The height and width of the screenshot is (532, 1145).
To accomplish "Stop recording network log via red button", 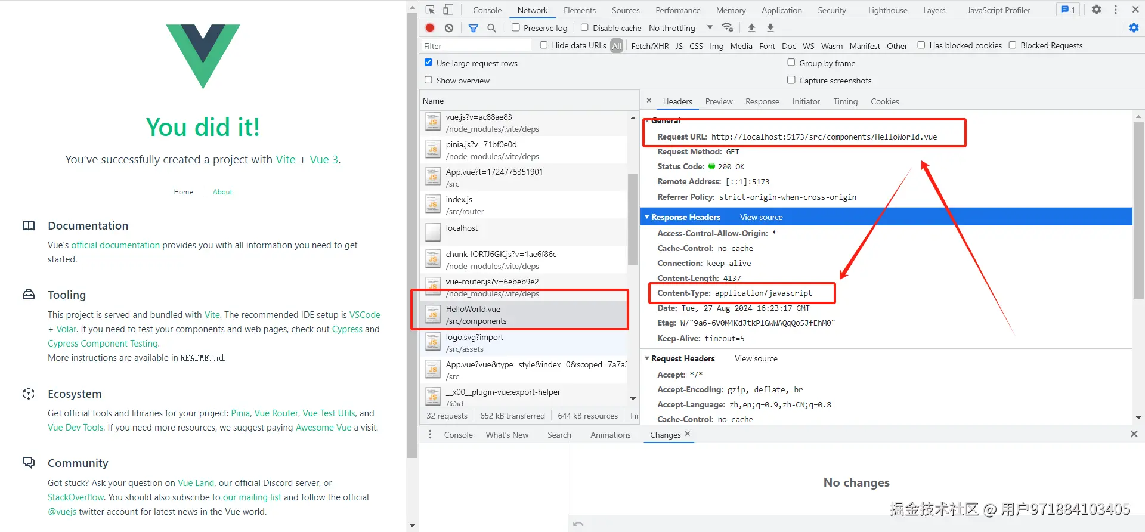I will 430,27.
